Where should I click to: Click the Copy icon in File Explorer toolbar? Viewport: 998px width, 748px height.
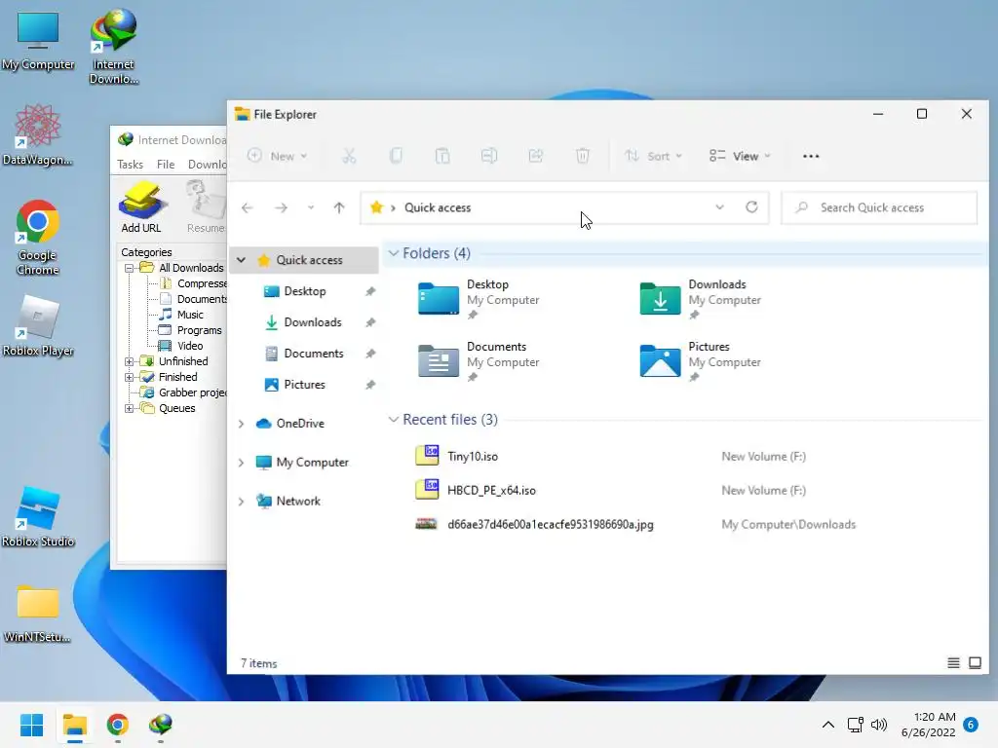coord(396,156)
